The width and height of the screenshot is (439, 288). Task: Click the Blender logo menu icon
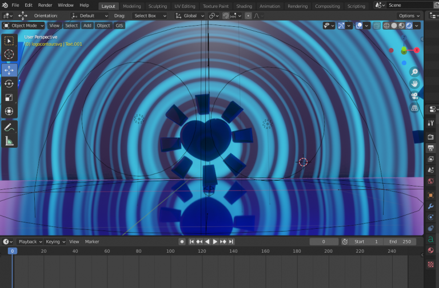pyautogui.click(x=5, y=5)
